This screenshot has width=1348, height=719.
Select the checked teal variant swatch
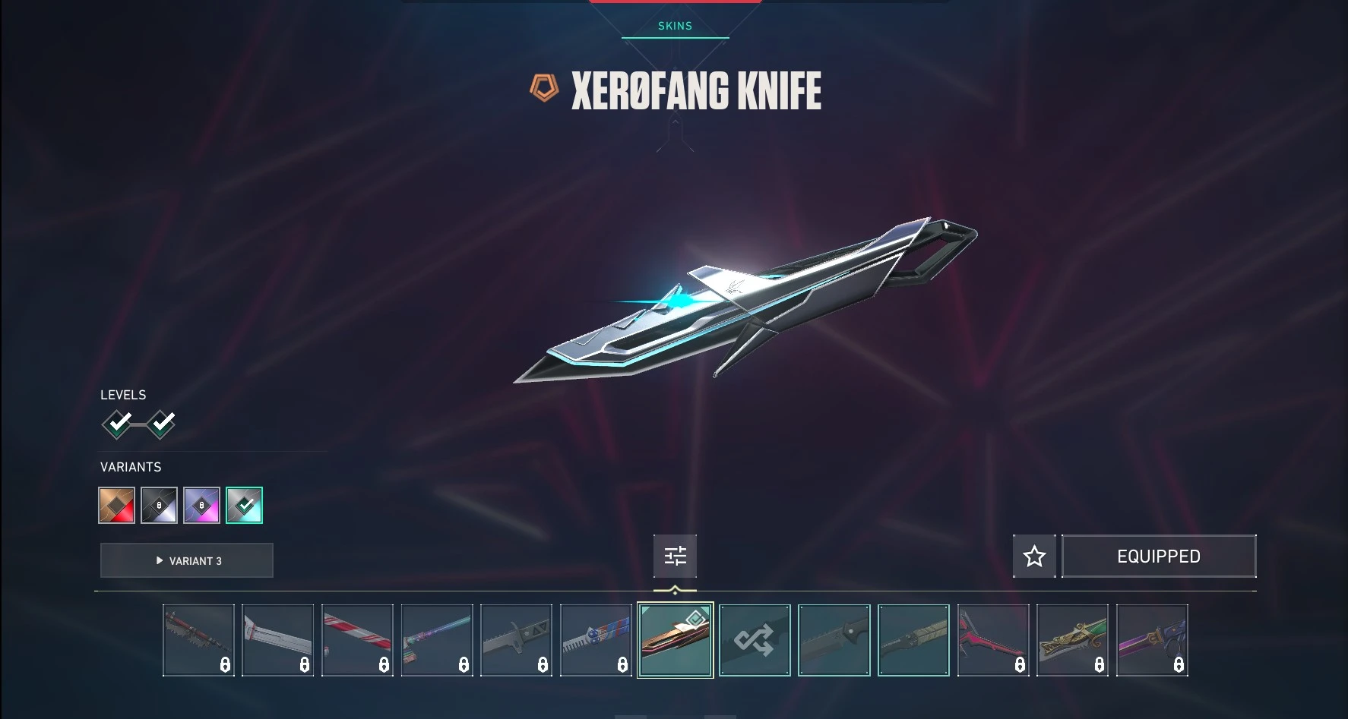244,505
